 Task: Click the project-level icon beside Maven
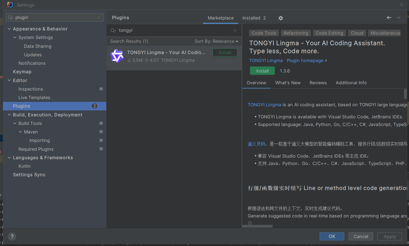pos(101,132)
